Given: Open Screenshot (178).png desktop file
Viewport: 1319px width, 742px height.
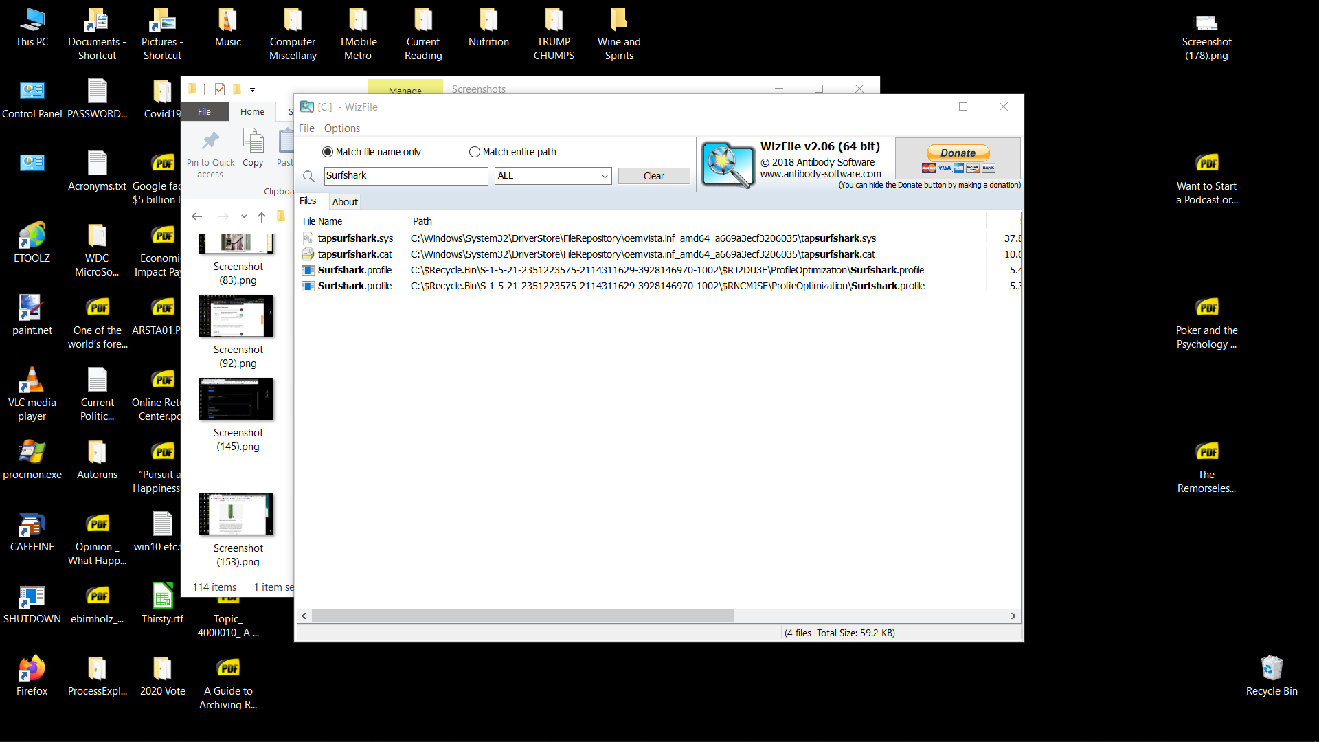Looking at the screenshot, I should tap(1206, 37).
